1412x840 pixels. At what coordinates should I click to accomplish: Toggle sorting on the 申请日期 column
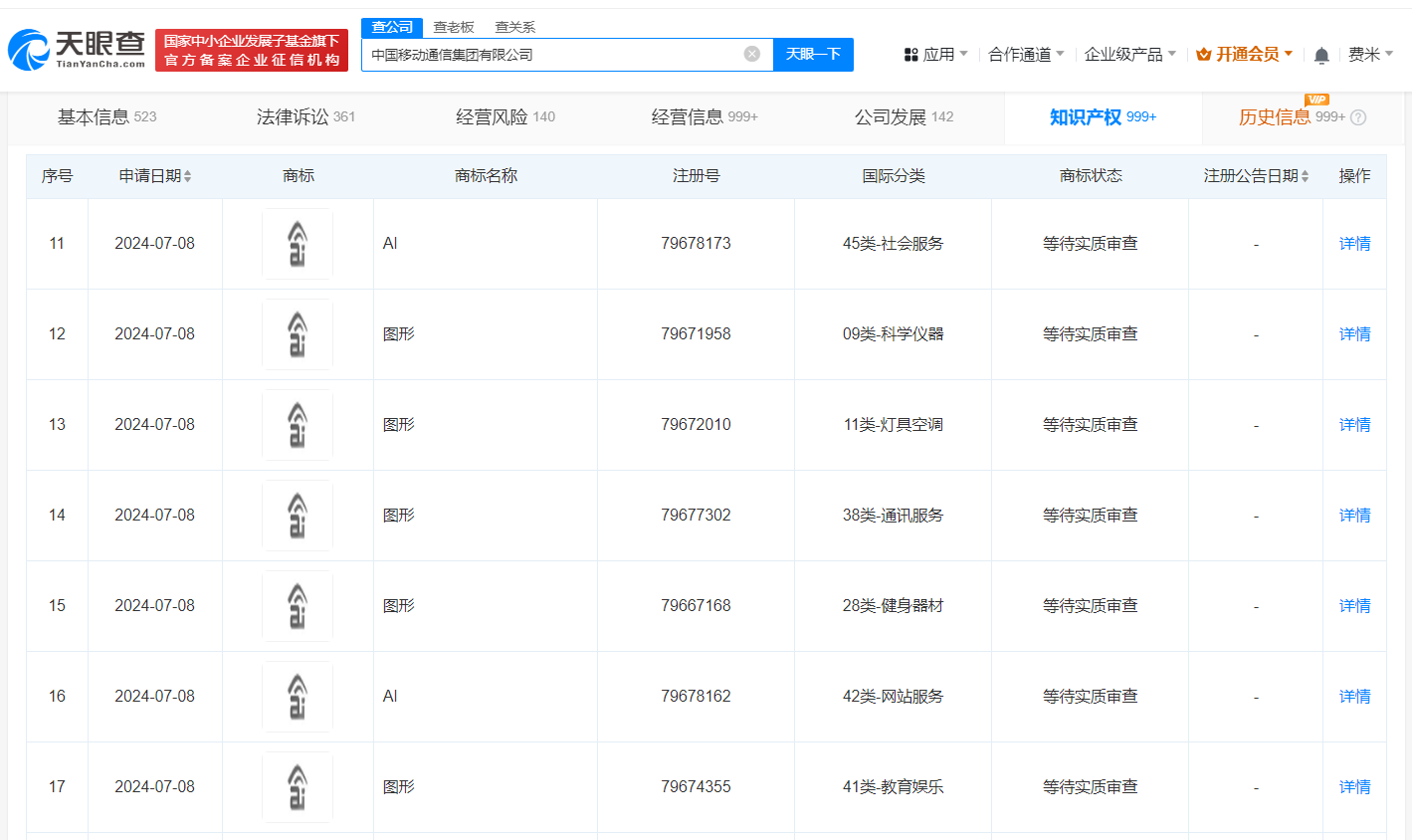coord(189,175)
